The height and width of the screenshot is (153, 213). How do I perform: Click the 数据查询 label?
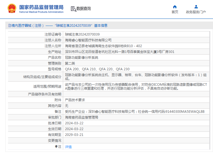(84, 9)
